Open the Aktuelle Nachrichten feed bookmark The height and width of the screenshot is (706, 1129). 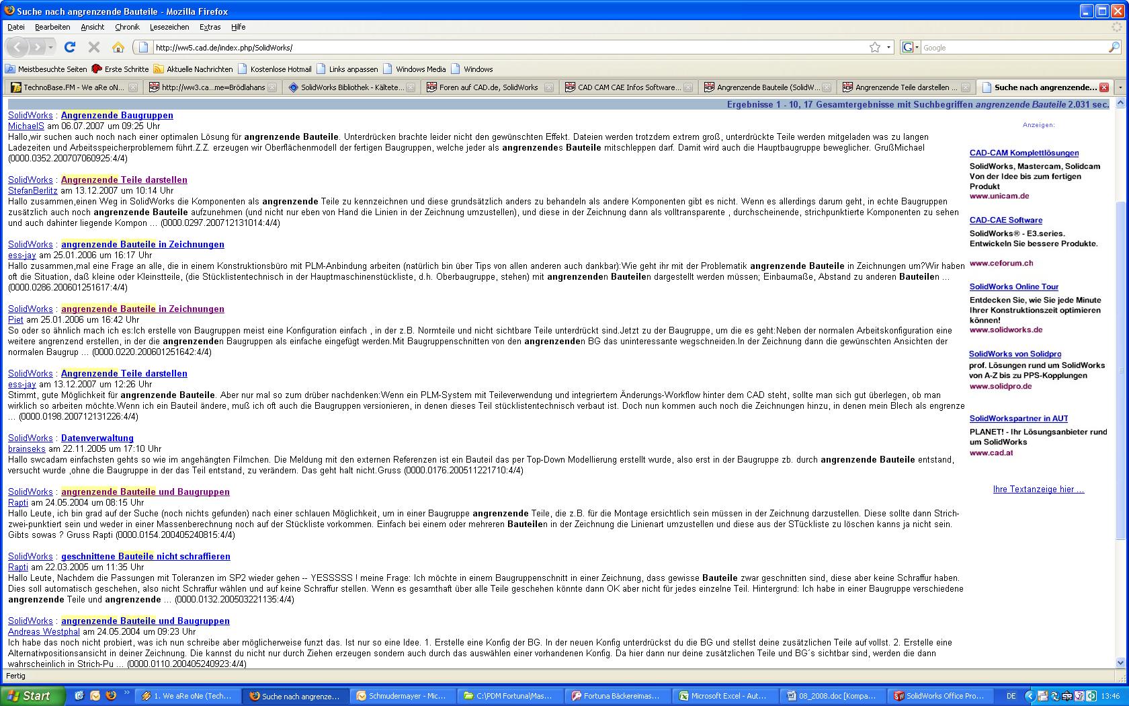(x=193, y=69)
